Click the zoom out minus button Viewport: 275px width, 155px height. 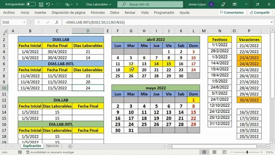click(x=232, y=152)
